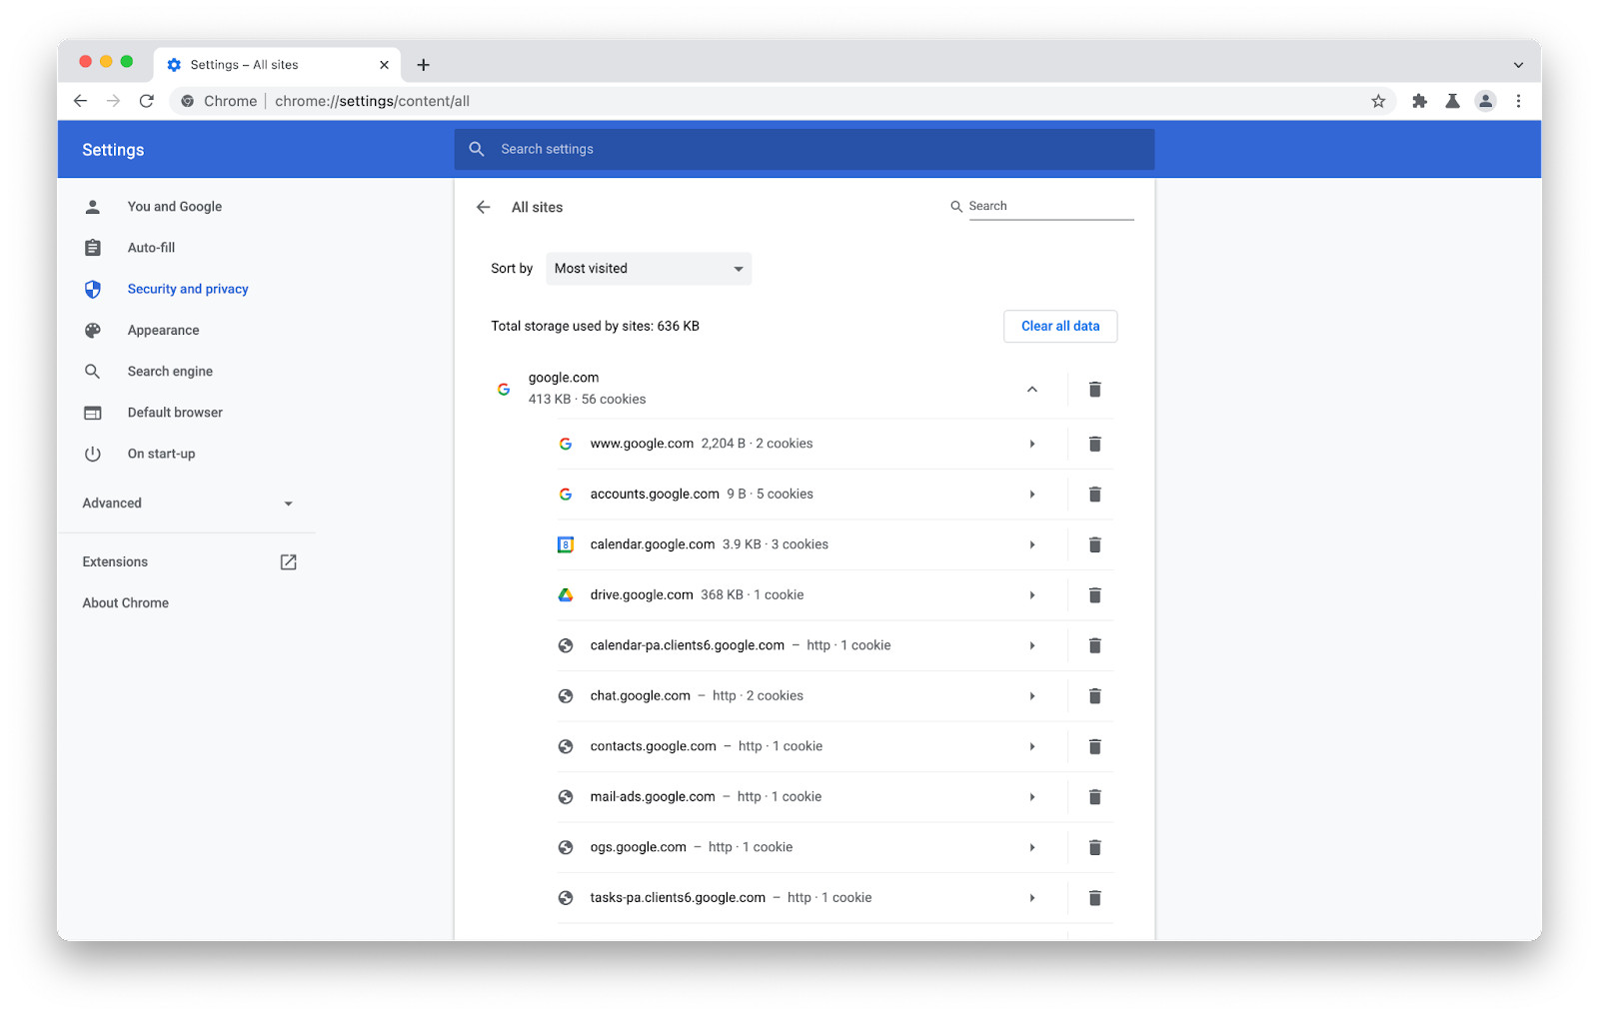Collapse the google.com site group

coord(1032,390)
